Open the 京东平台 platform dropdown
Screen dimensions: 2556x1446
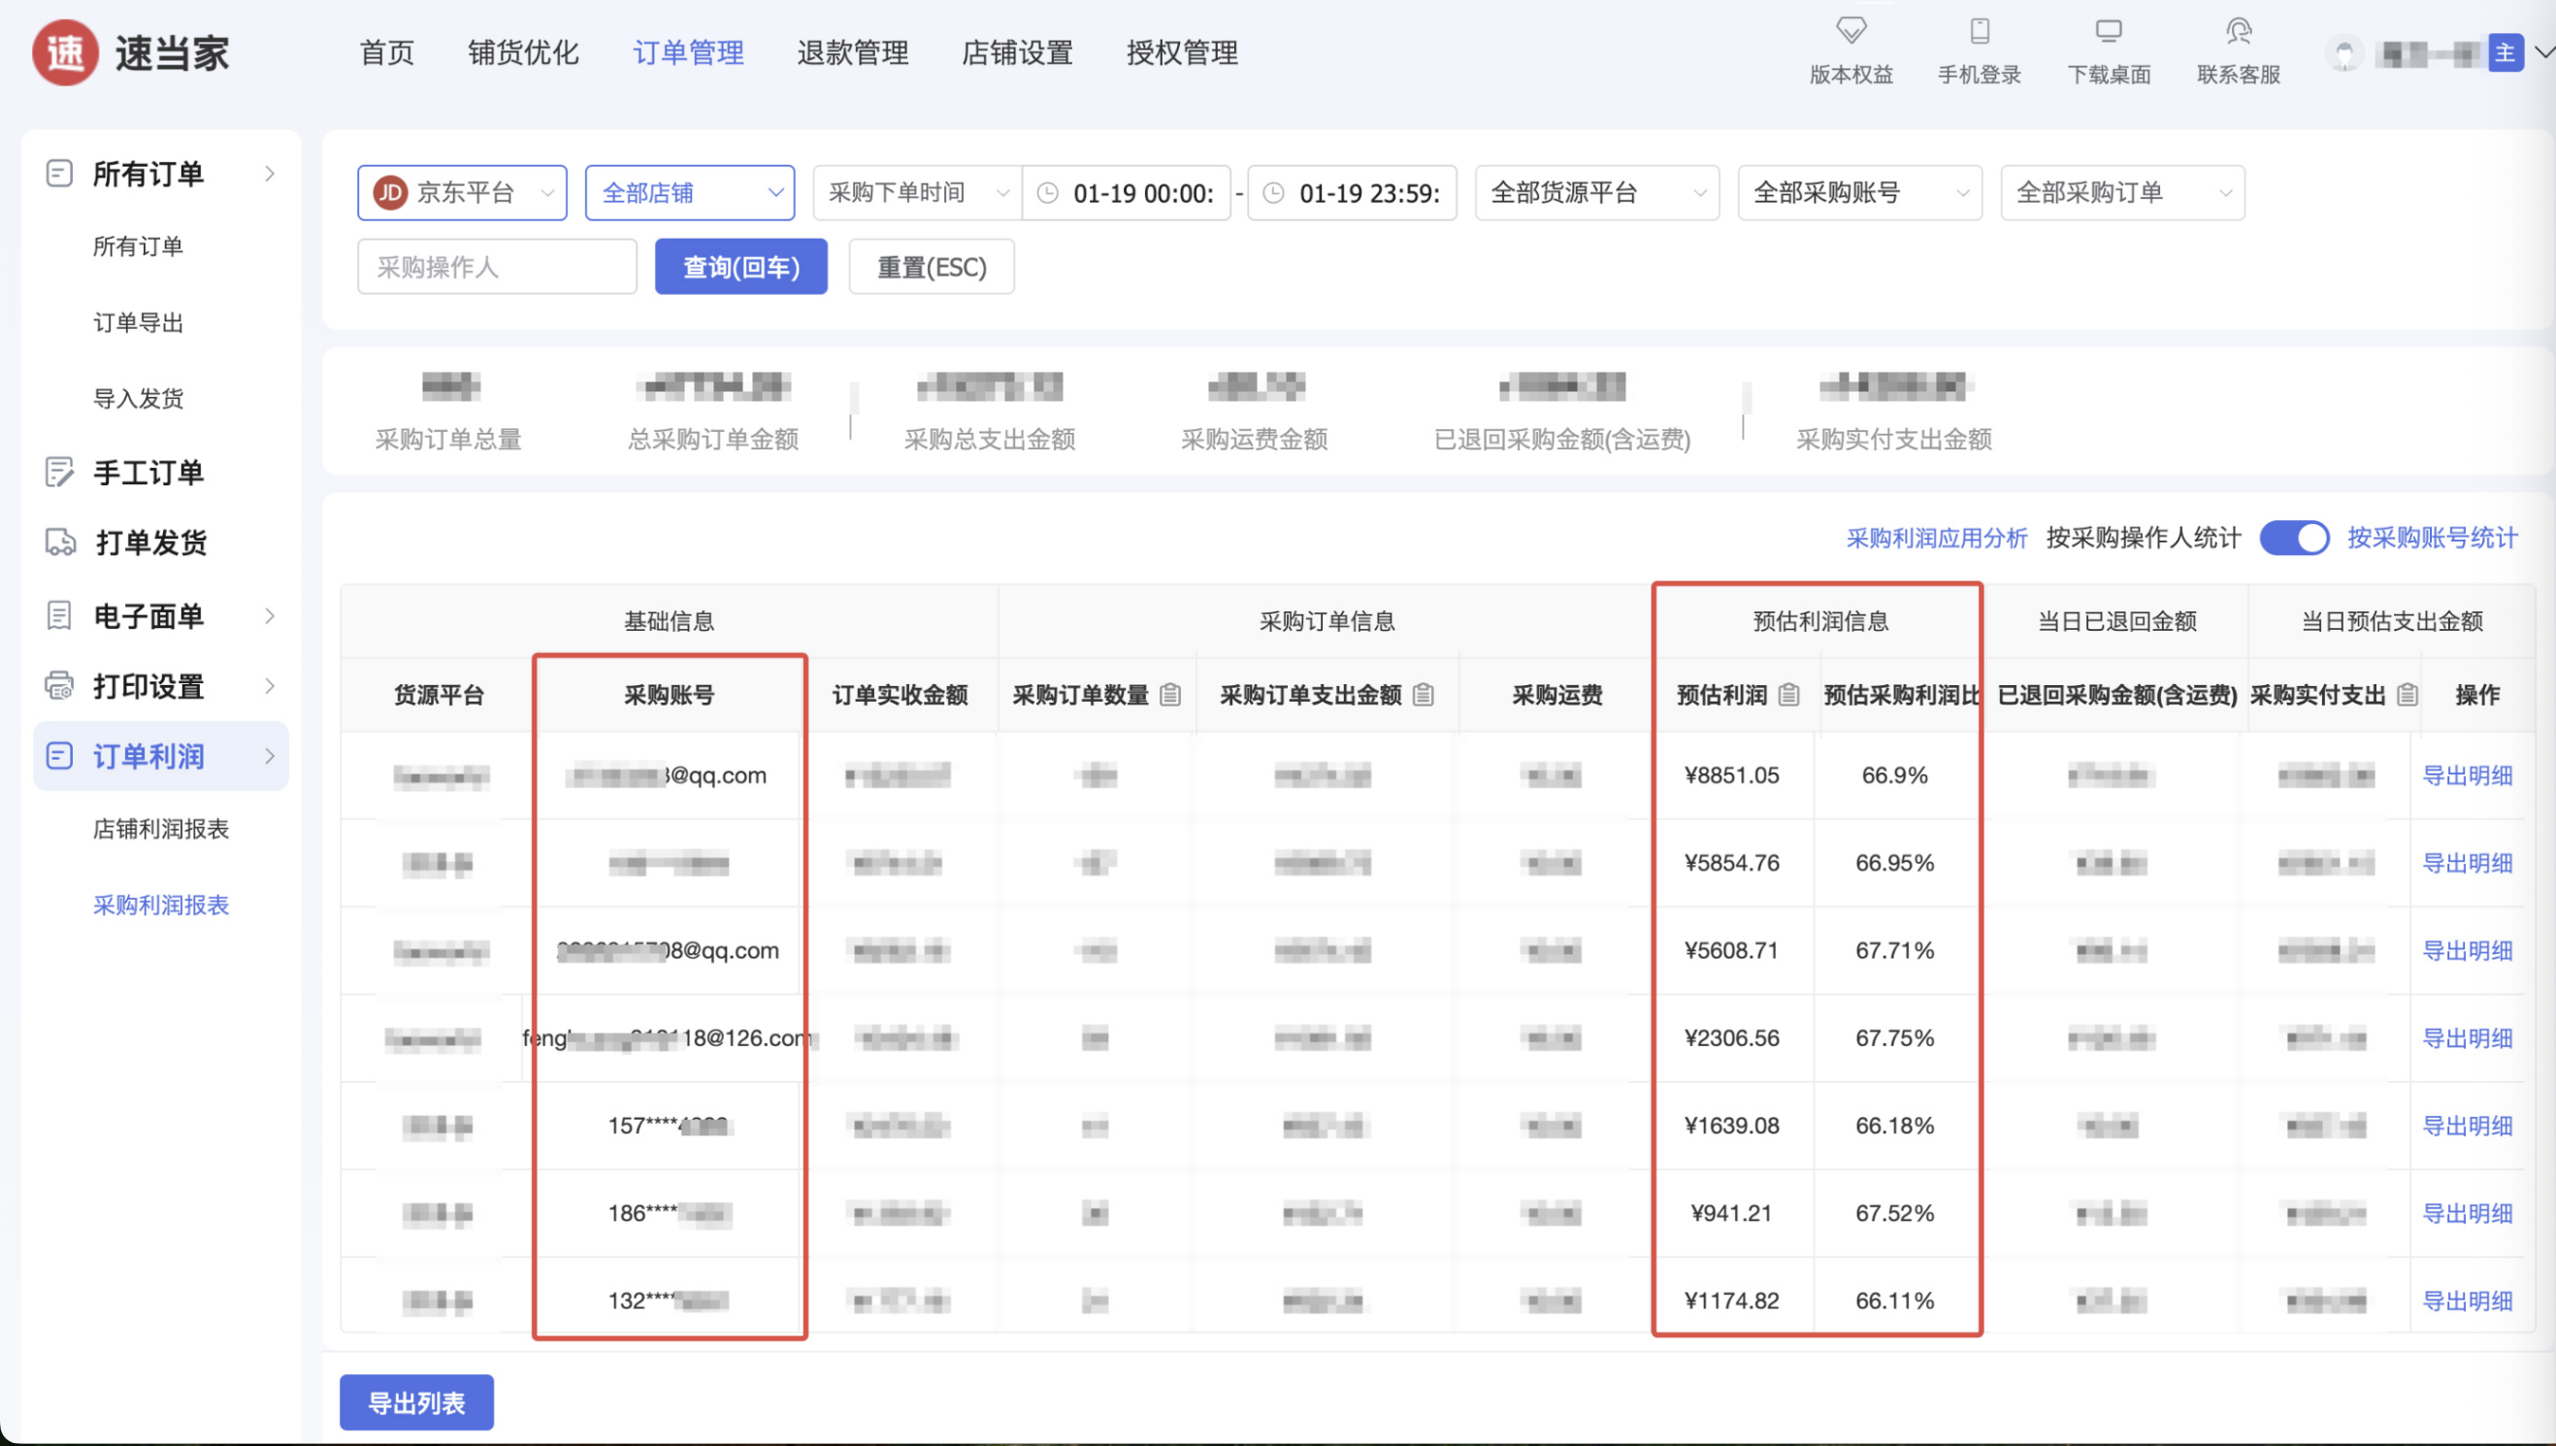pos(462,193)
